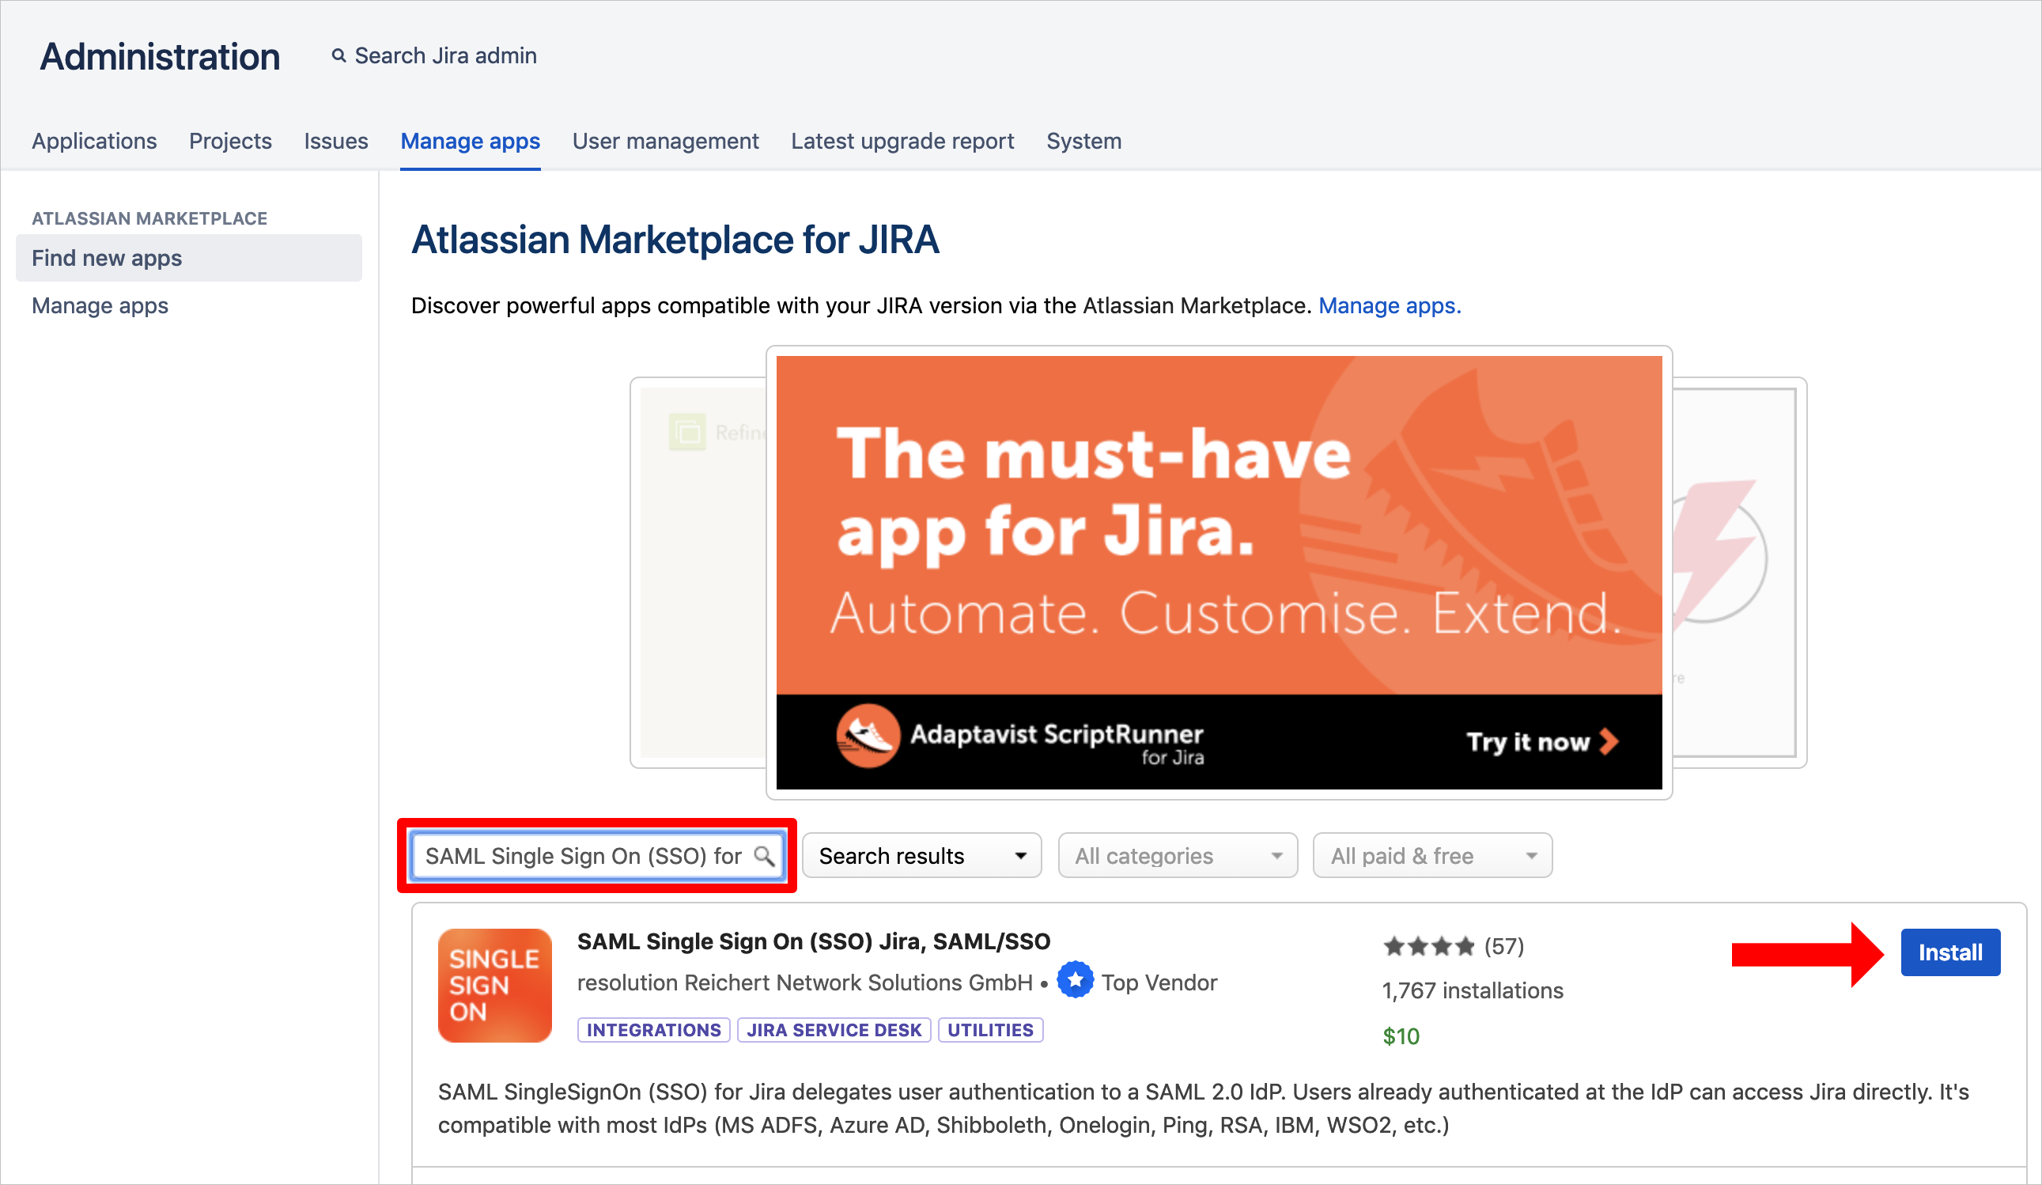The image size is (2042, 1185).
Task: Install the SAML Single Sign On app
Action: 1950,952
